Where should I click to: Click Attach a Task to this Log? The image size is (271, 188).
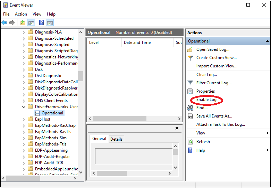[x=220, y=124]
